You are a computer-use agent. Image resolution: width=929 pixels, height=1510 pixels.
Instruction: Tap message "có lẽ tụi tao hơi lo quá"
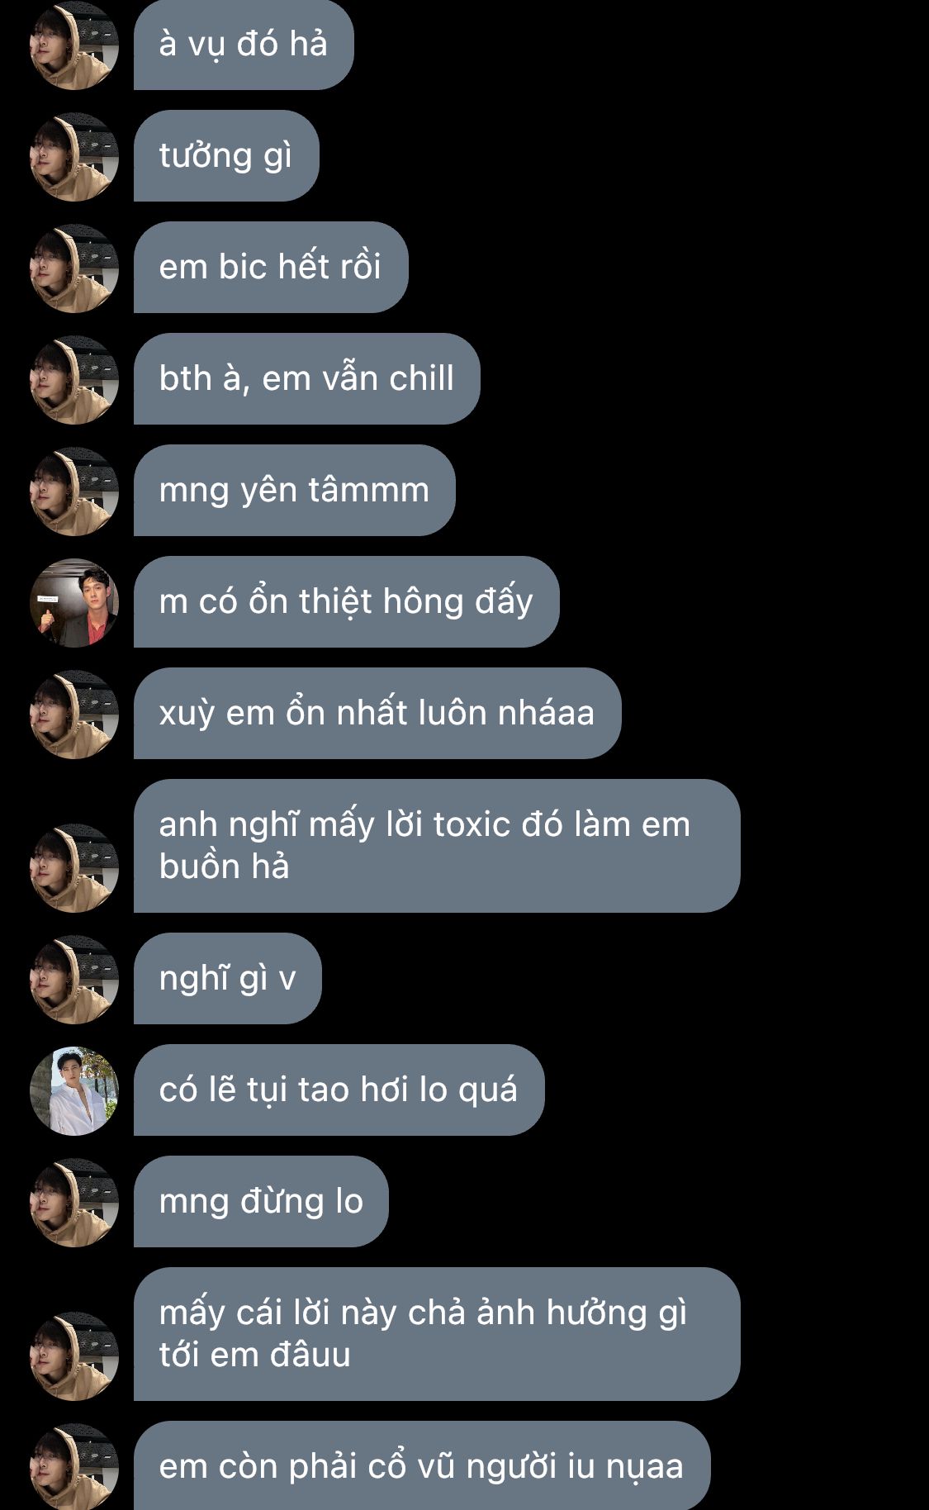[339, 1090]
